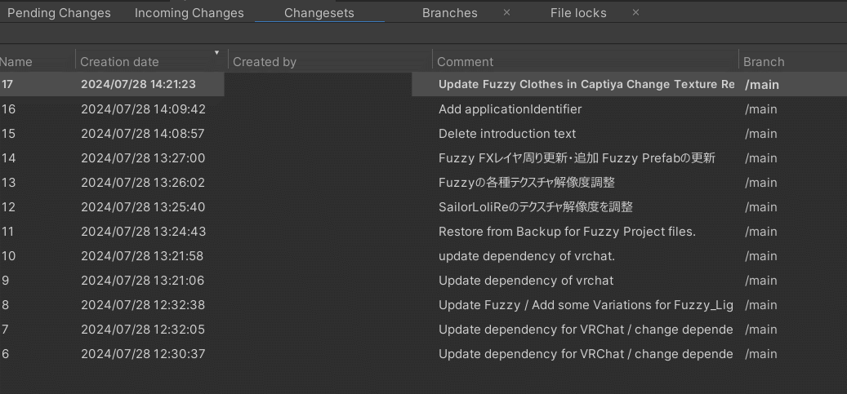Sort by the Comment column header

pyautogui.click(x=465, y=62)
